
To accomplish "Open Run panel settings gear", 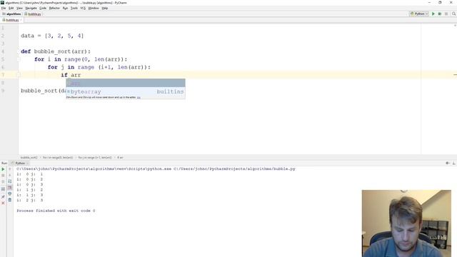I will 448,163.
